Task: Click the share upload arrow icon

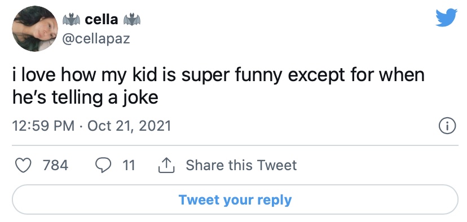Action: pos(166,165)
